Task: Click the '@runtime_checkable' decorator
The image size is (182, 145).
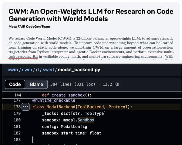Action: tap(54, 100)
